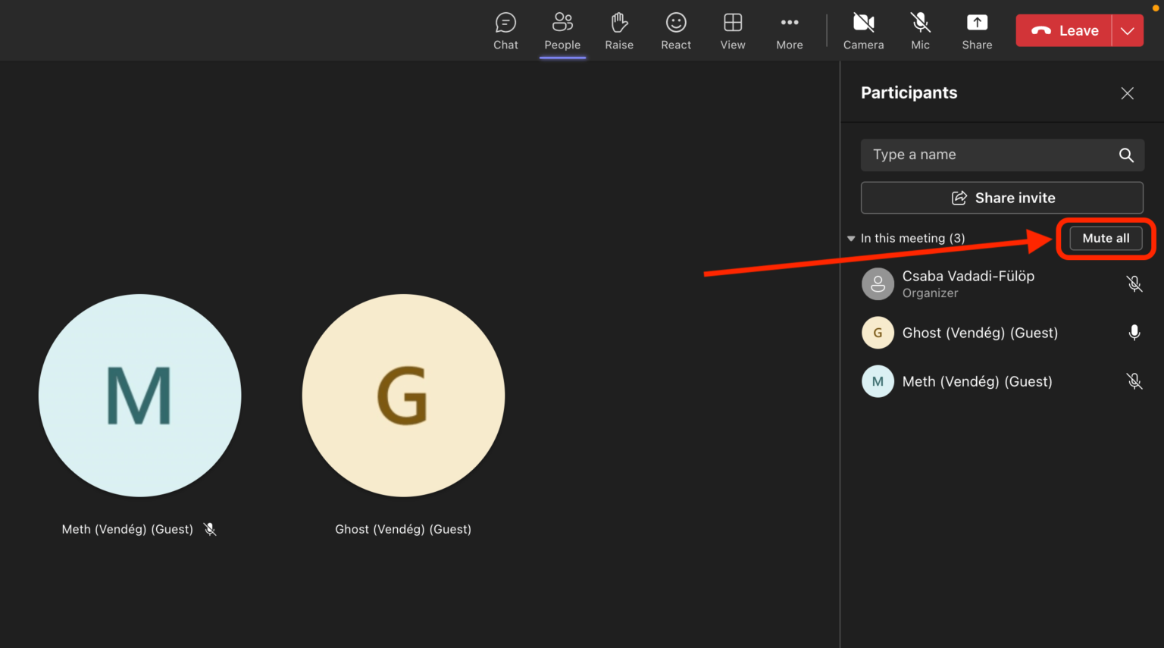Click the Share invite button
Viewport: 1164px width, 648px height.
coord(1002,198)
